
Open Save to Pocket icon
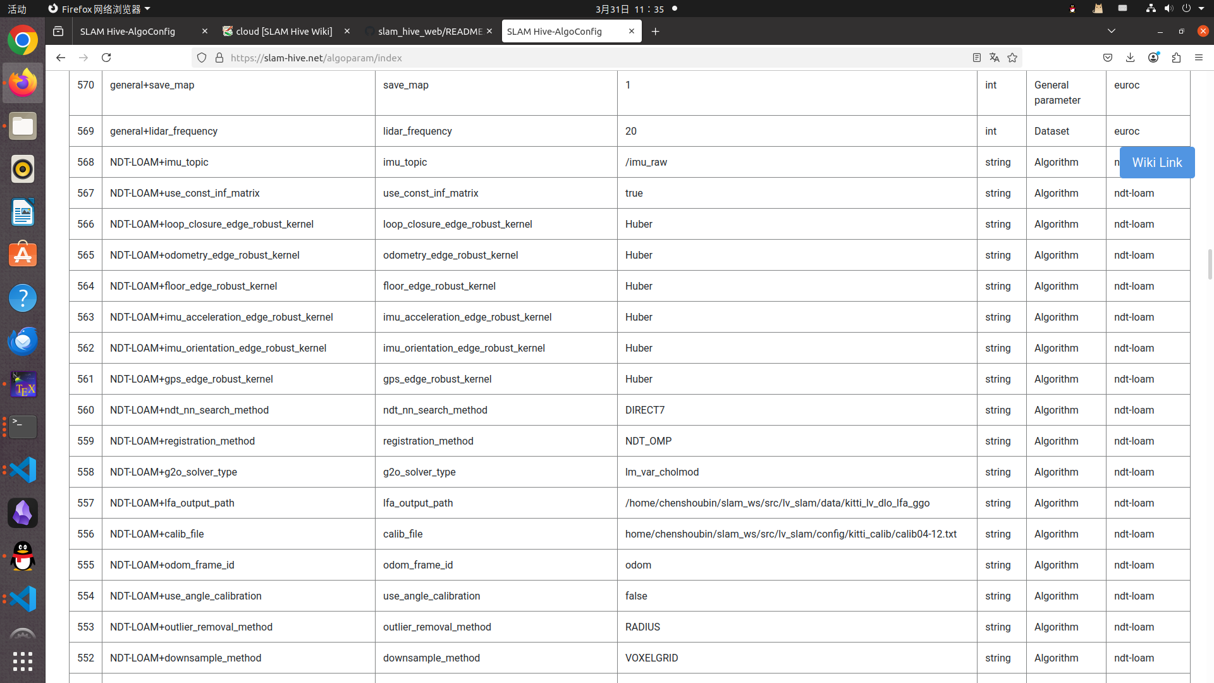[x=1108, y=58]
